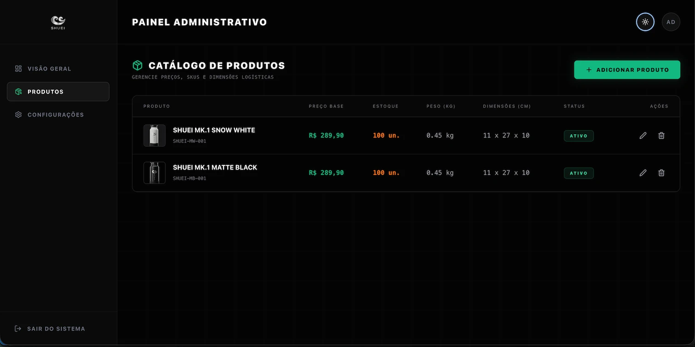The image size is (695, 347).
Task: Click the Status column header
Action: (574, 106)
